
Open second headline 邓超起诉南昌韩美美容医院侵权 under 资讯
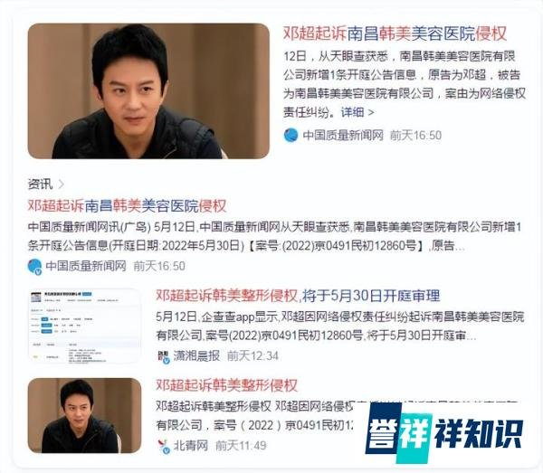tap(127, 206)
